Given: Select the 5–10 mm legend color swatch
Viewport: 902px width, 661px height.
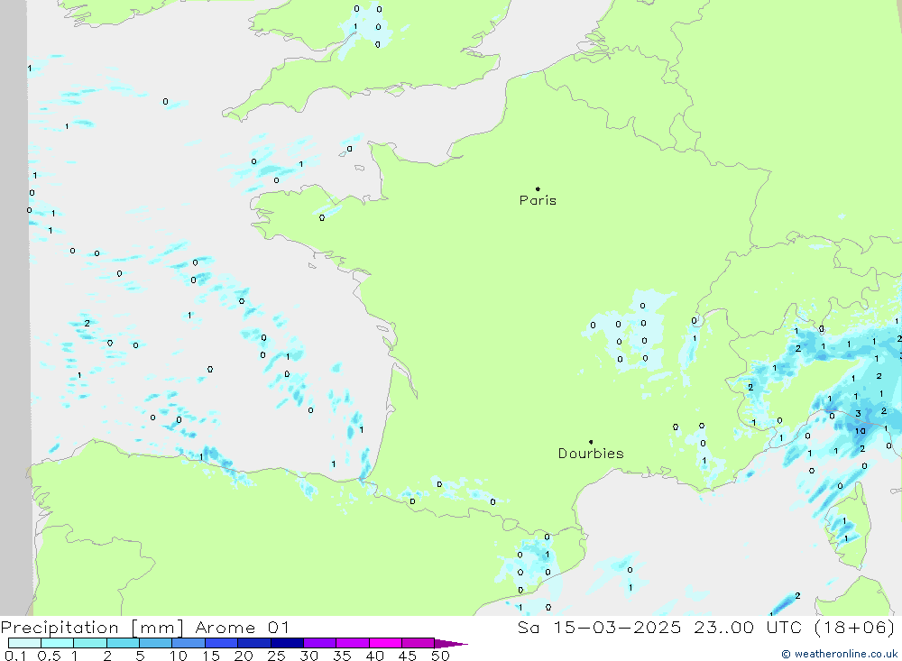Looking at the screenshot, I should click(155, 643).
